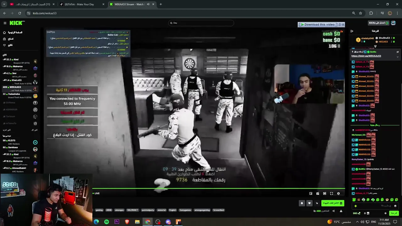Open KheLo53 channel in followed list

click(20, 82)
